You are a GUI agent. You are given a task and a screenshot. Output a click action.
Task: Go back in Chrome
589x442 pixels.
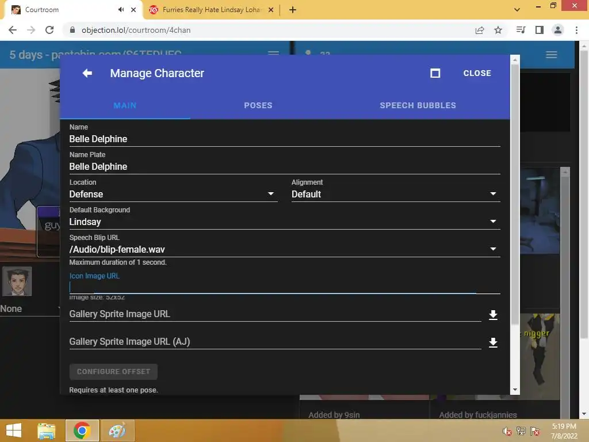[x=13, y=30]
